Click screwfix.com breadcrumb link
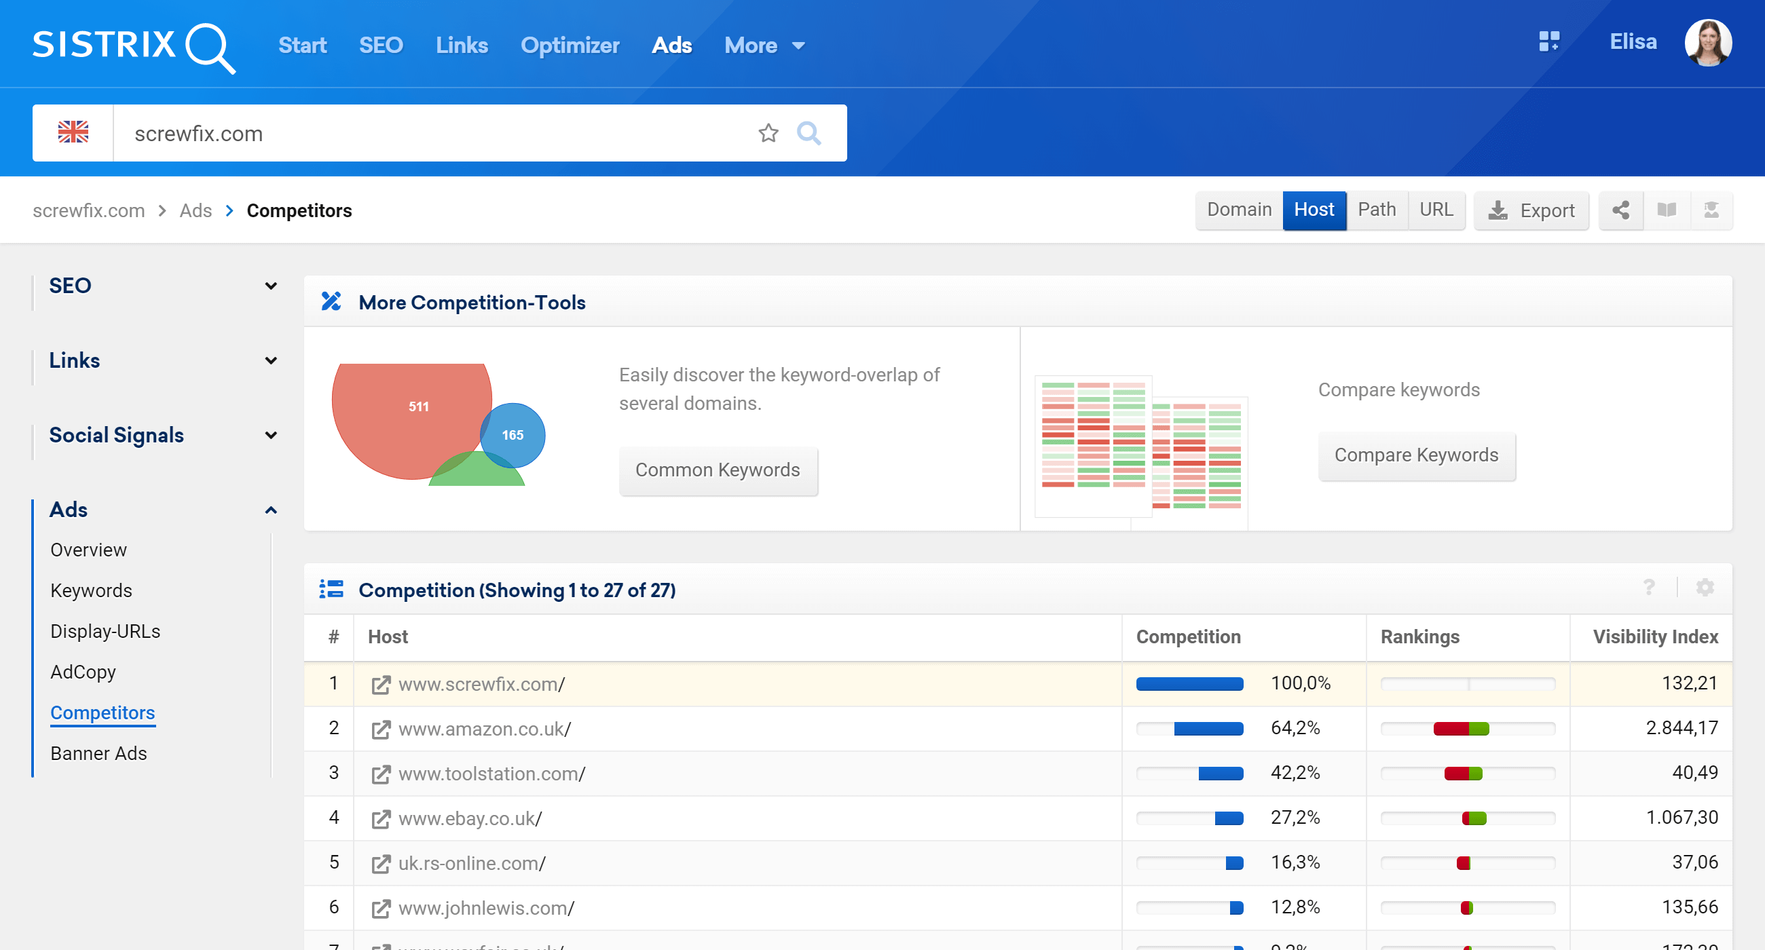 (x=88, y=210)
